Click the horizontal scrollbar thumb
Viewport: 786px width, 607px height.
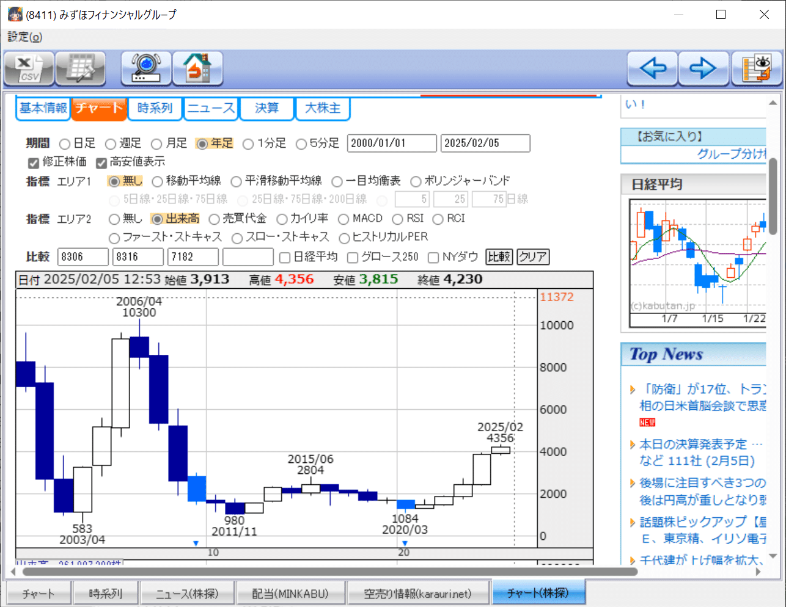tap(330, 572)
